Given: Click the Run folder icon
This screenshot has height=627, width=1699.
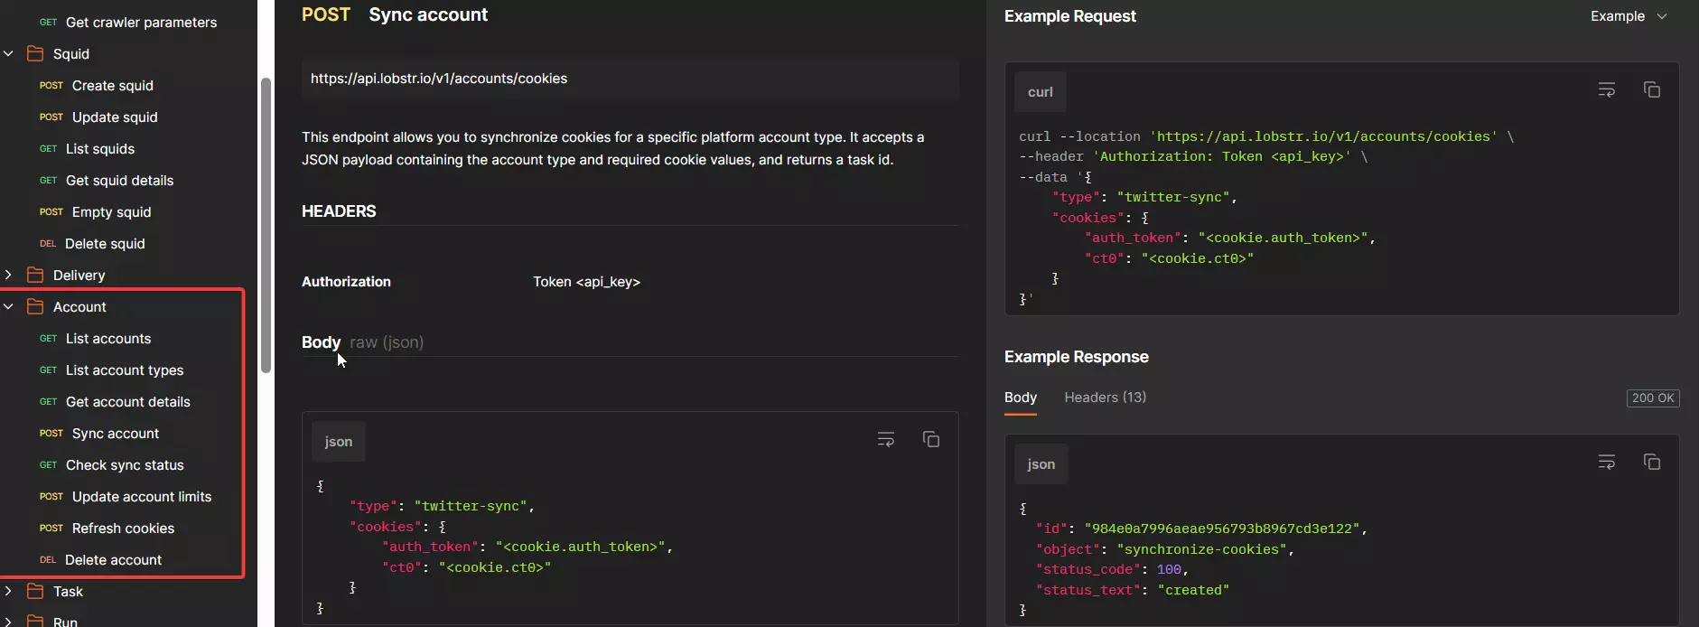Looking at the screenshot, I should click(35, 621).
